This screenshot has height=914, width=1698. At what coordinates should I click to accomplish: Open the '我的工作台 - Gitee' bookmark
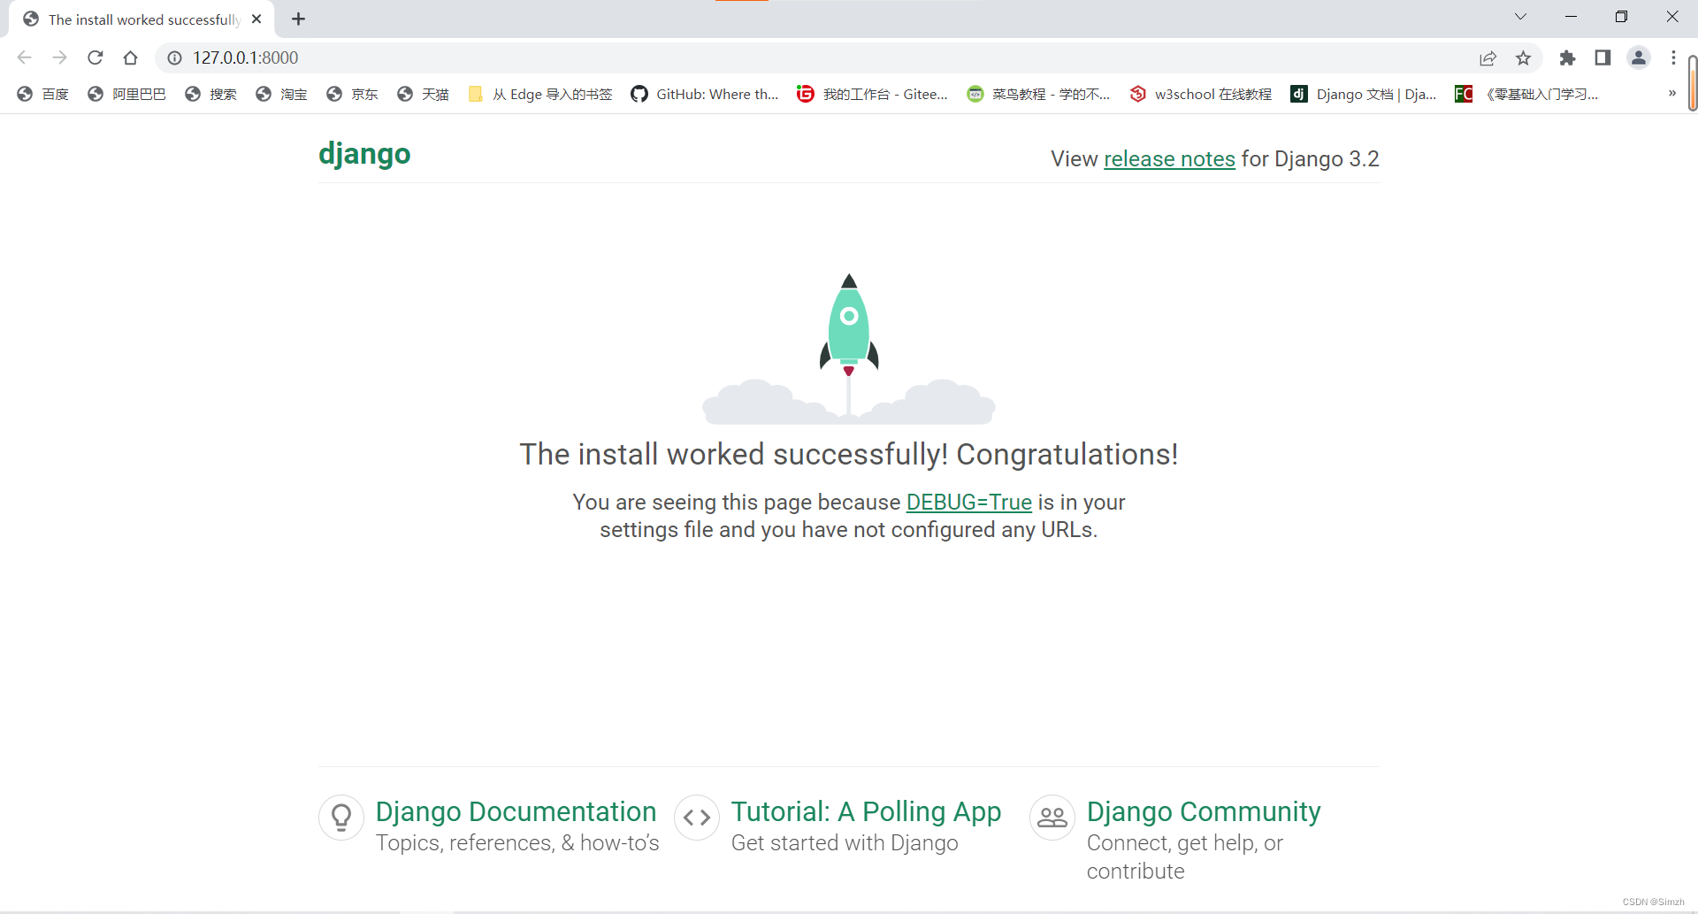point(872,94)
